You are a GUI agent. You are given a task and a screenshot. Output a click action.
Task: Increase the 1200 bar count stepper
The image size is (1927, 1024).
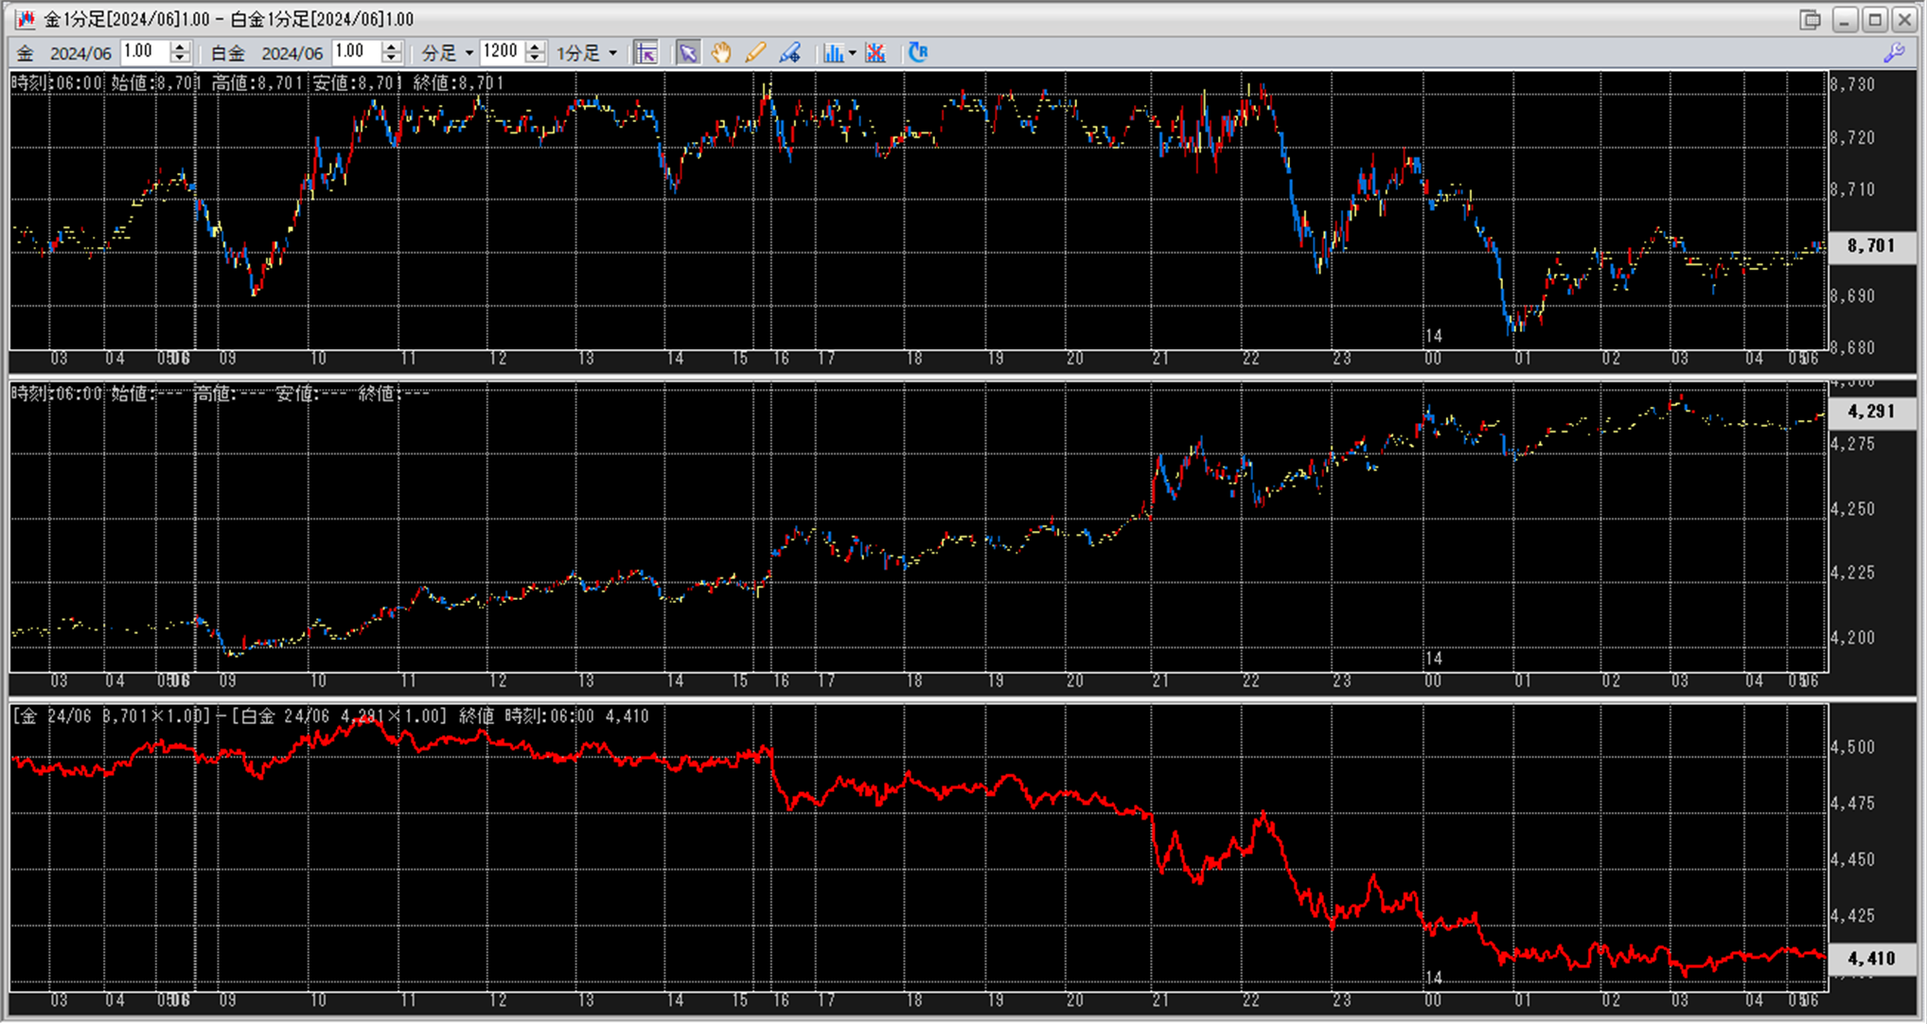point(536,46)
